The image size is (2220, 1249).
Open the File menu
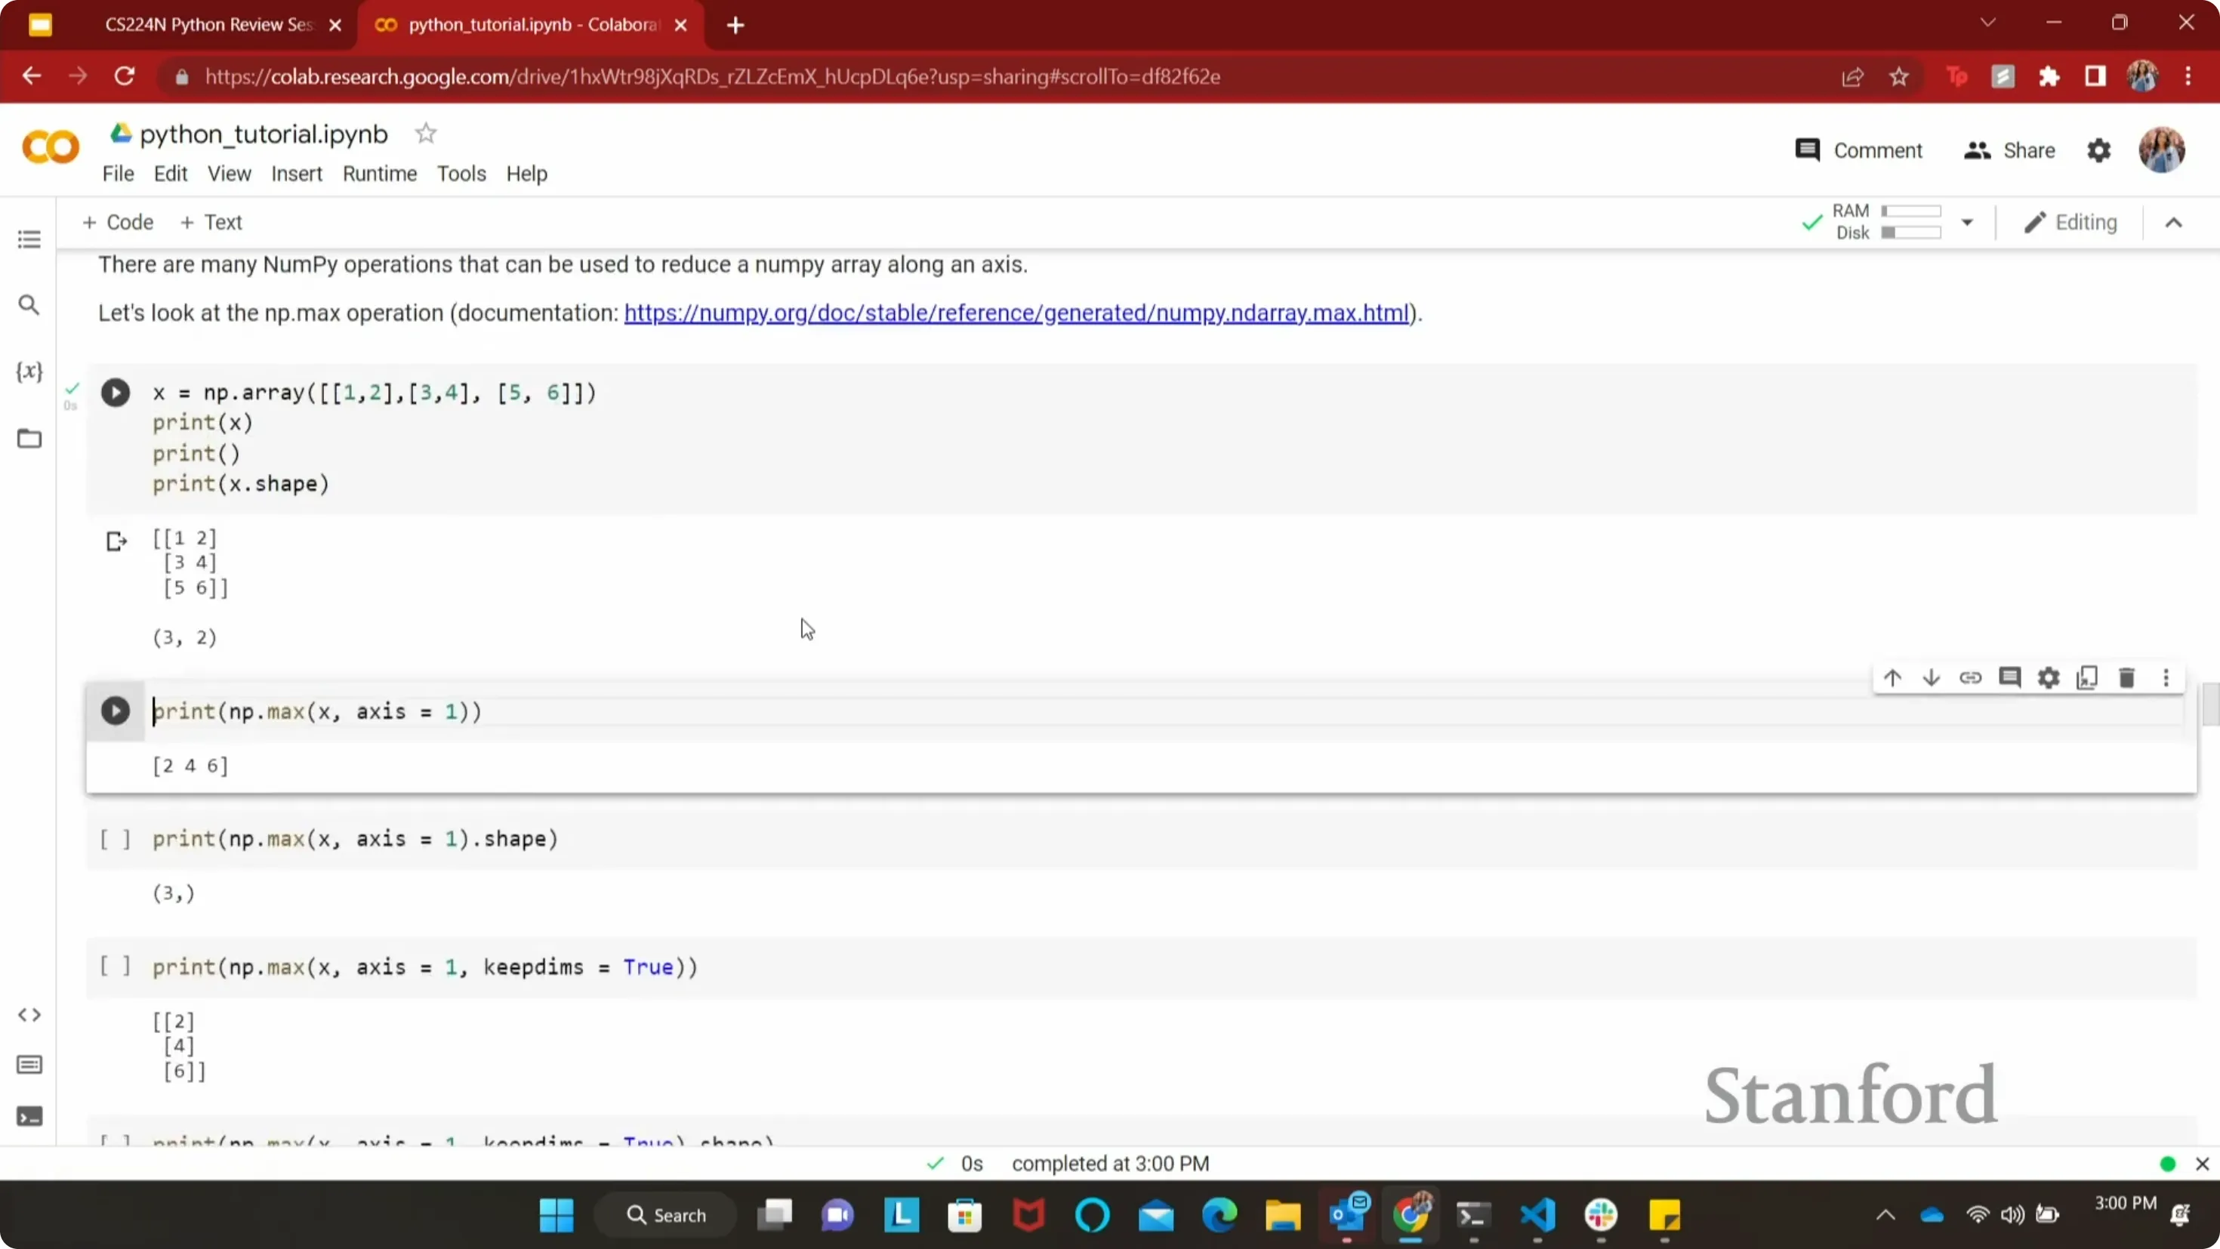point(118,173)
